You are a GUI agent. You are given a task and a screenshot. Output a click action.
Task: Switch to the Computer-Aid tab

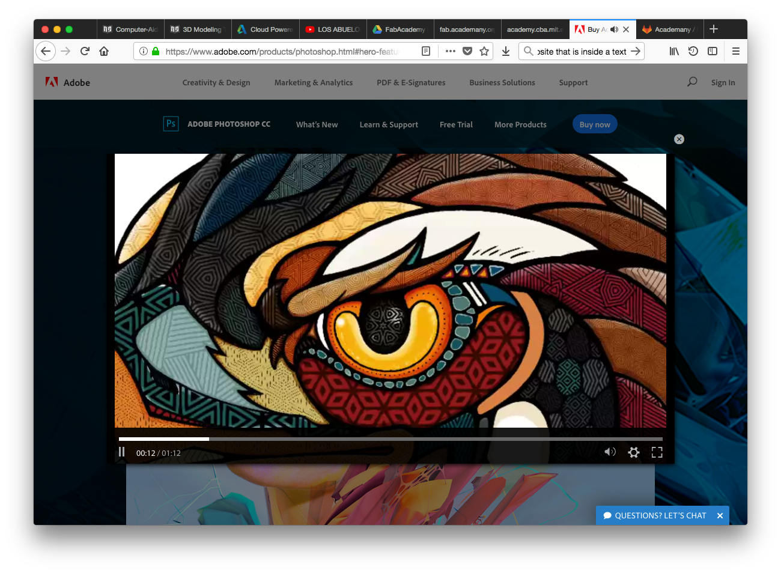pyautogui.click(x=130, y=29)
